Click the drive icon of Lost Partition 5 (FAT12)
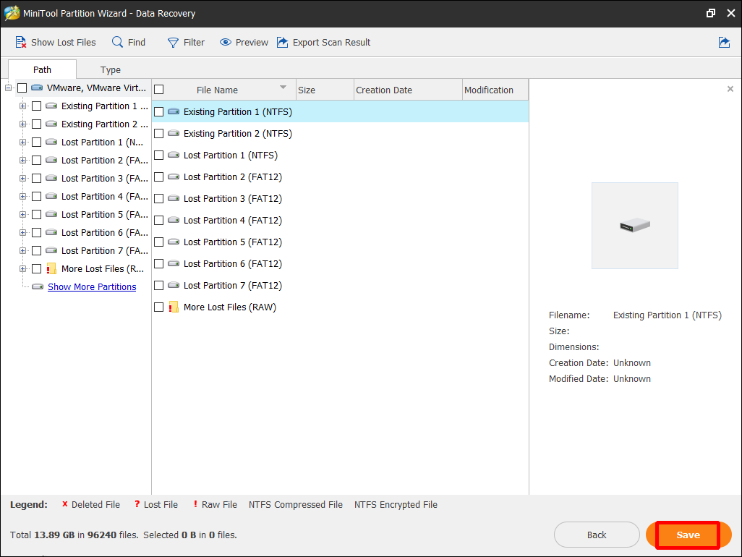 tap(174, 242)
